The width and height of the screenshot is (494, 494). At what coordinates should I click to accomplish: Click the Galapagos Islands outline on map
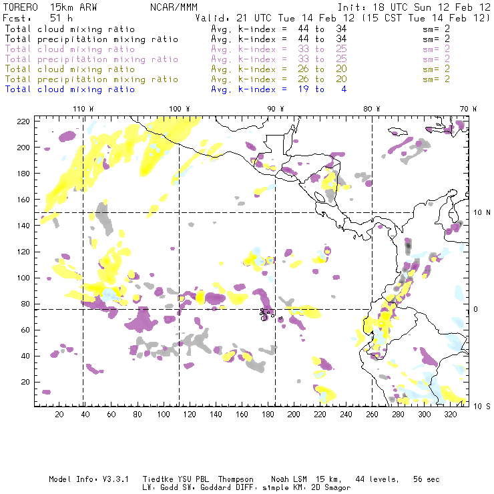point(267,312)
